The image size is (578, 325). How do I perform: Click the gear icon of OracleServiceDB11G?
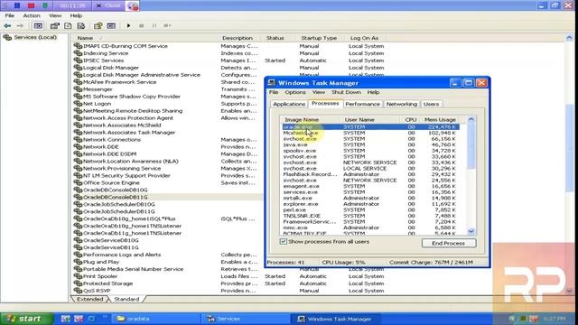click(78, 247)
